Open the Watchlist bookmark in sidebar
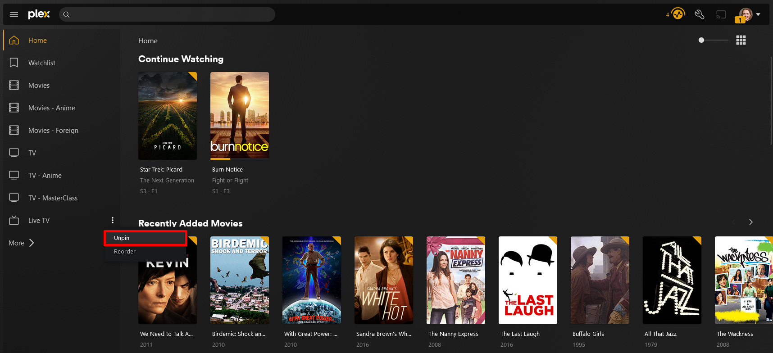The image size is (773, 353). (41, 63)
